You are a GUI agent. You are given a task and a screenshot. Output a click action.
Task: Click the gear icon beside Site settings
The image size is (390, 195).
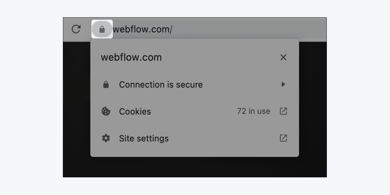click(106, 138)
